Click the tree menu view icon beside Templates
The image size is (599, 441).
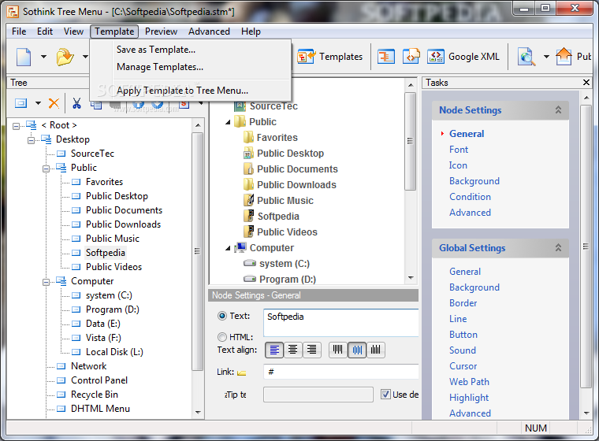coord(386,57)
